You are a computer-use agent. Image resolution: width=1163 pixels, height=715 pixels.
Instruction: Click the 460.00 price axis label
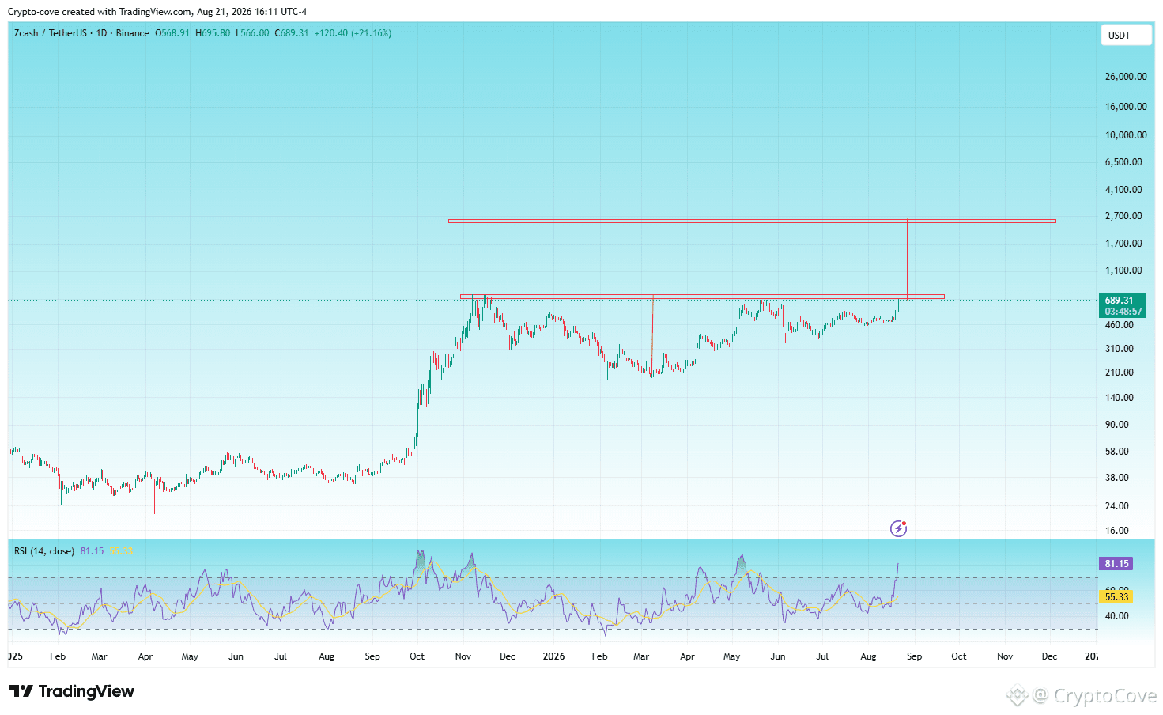1120,325
